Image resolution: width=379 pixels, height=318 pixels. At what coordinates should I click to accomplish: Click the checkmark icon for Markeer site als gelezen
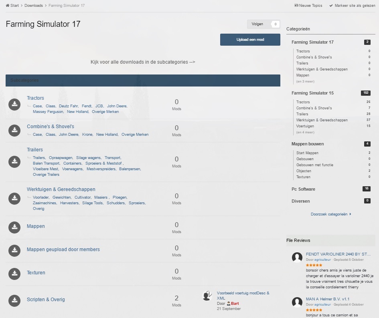[331, 5]
